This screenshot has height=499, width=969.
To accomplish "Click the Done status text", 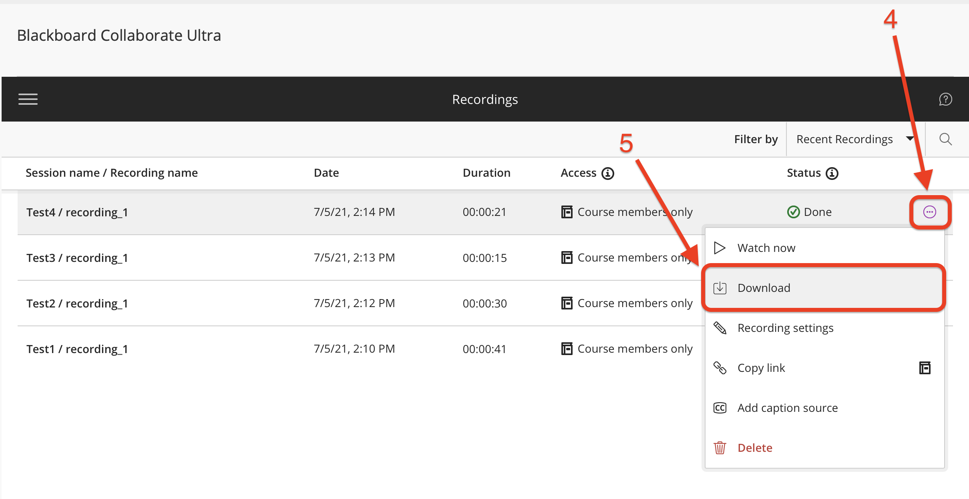I will [x=818, y=212].
